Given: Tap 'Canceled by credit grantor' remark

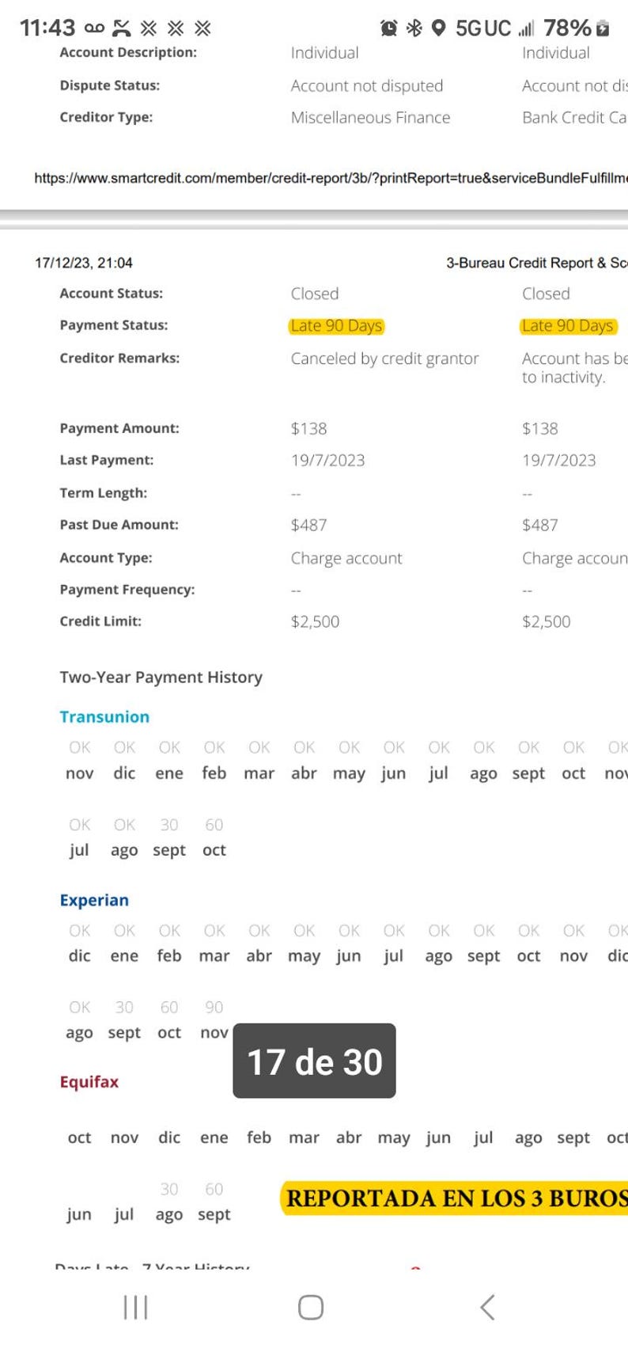Looking at the screenshot, I should tap(384, 359).
